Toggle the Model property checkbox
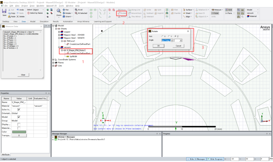This screenshot has width=273, height=162. click(19, 117)
